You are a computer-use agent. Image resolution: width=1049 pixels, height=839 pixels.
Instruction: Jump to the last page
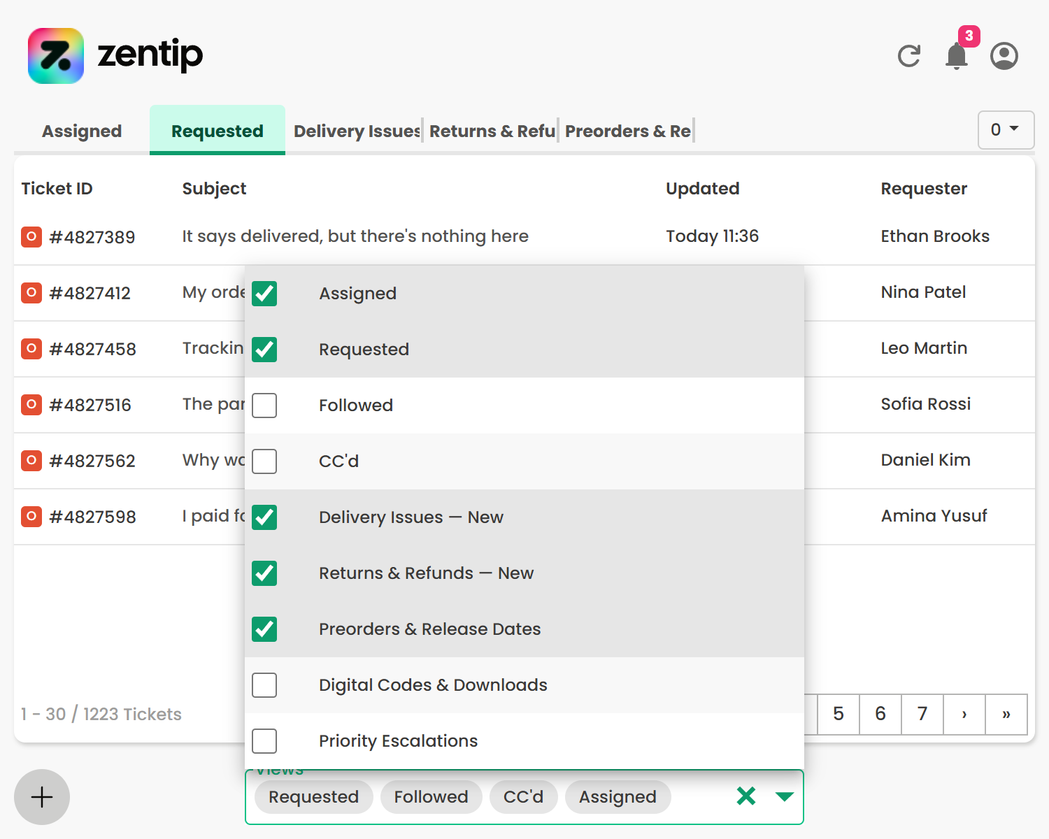click(1006, 714)
